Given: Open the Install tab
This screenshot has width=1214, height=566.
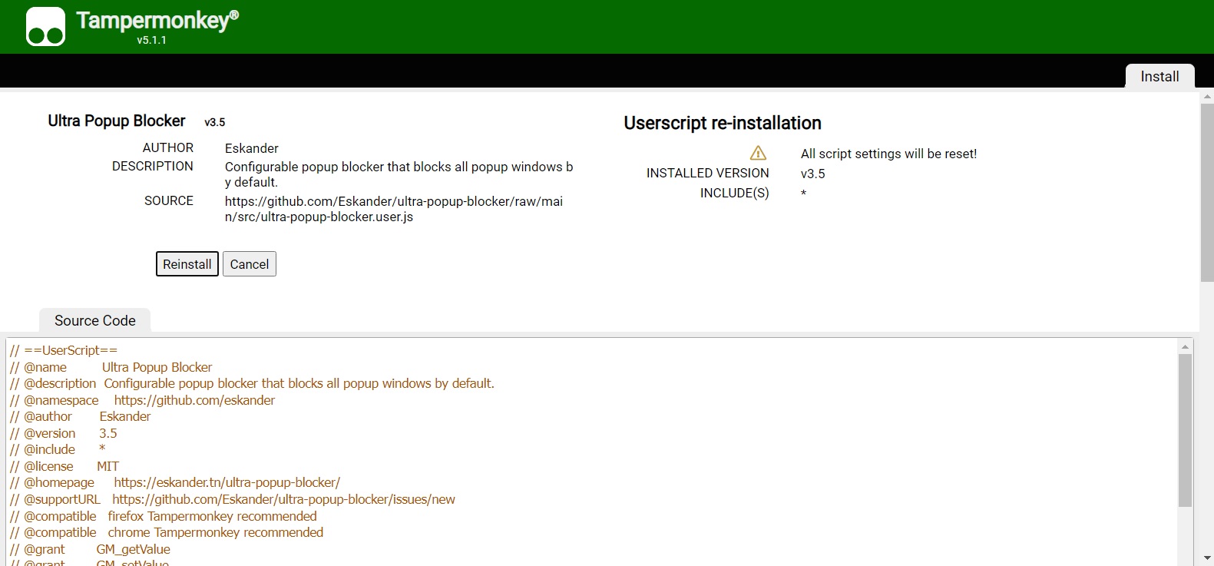Looking at the screenshot, I should pyautogui.click(x=1159, y=76).
